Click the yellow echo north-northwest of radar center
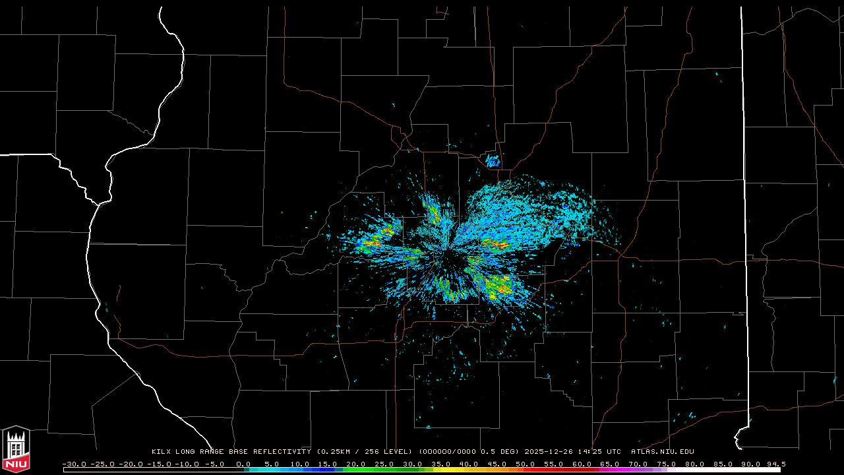 pos(434,212)
